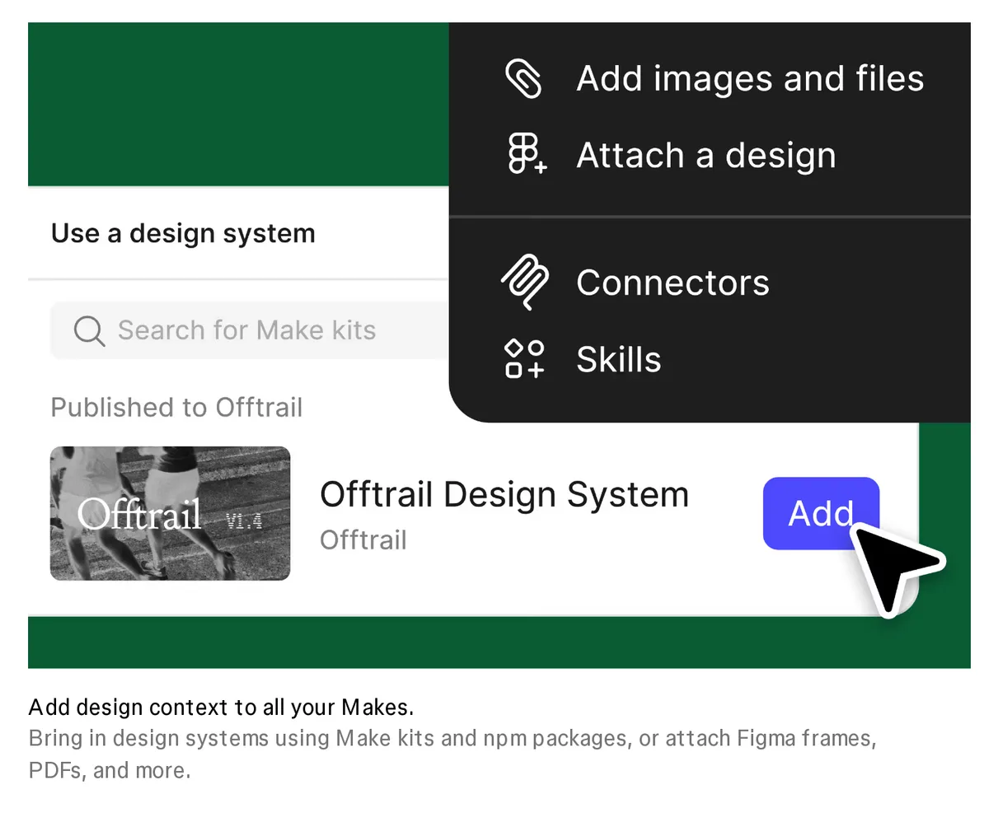Focus the Search for Make kits field
Viewport: 989px width, 827px height.
251,330
